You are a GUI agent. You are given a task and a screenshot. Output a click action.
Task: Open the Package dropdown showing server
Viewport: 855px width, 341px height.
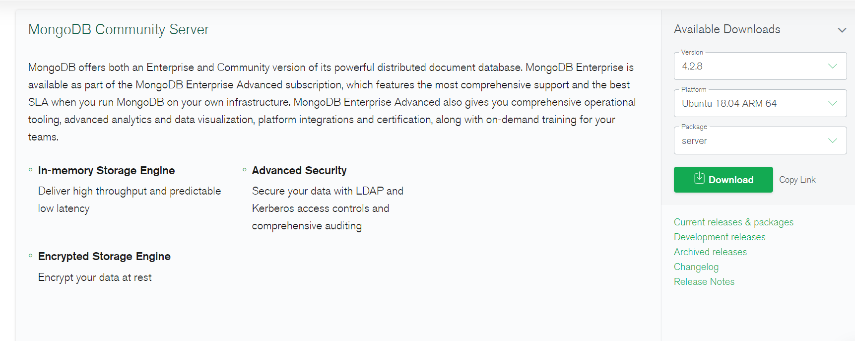pos(760,141)
